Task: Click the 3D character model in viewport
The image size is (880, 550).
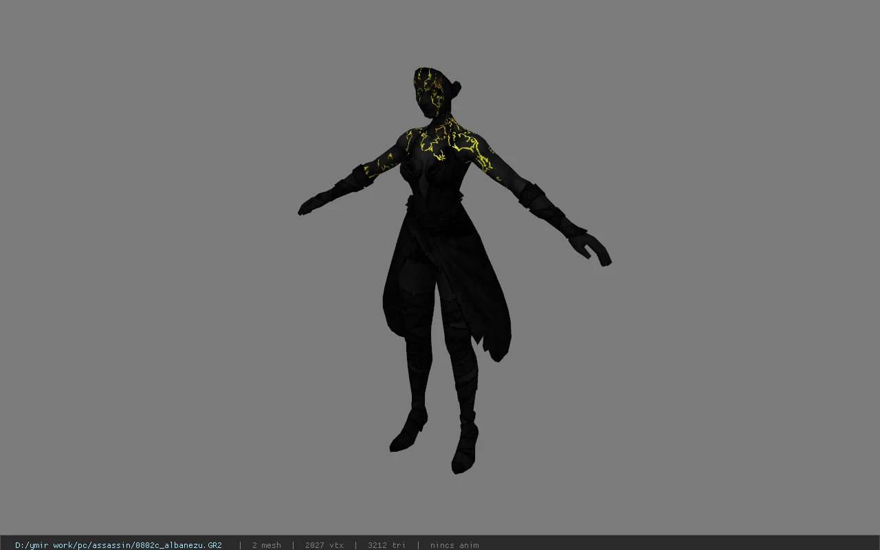Action: point(454,270)
